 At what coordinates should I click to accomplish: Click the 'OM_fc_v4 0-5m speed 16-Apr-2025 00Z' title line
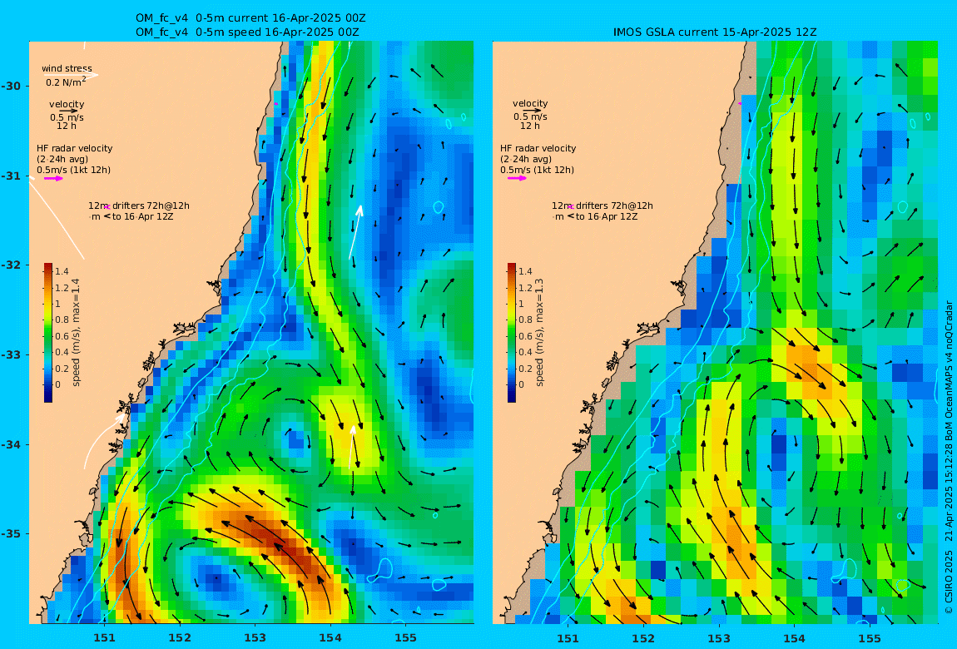(246, 32)
